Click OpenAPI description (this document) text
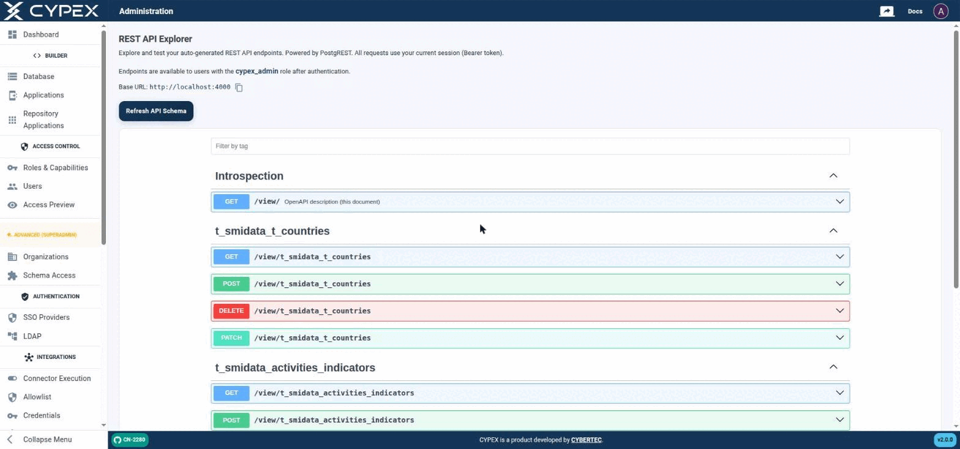The width and height of the screenshot is (960, 449). tap(332, 202)
